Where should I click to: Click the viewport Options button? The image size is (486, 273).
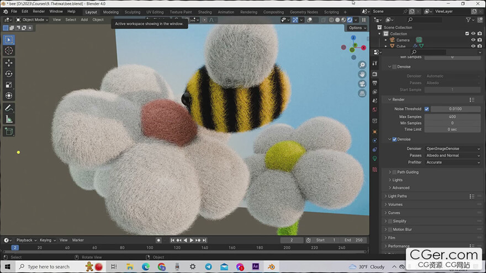(x=357, y=28)
